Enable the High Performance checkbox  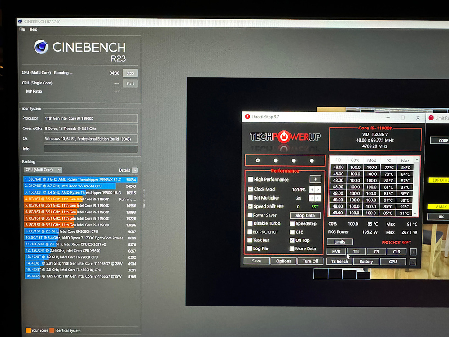tap(251, 179)
